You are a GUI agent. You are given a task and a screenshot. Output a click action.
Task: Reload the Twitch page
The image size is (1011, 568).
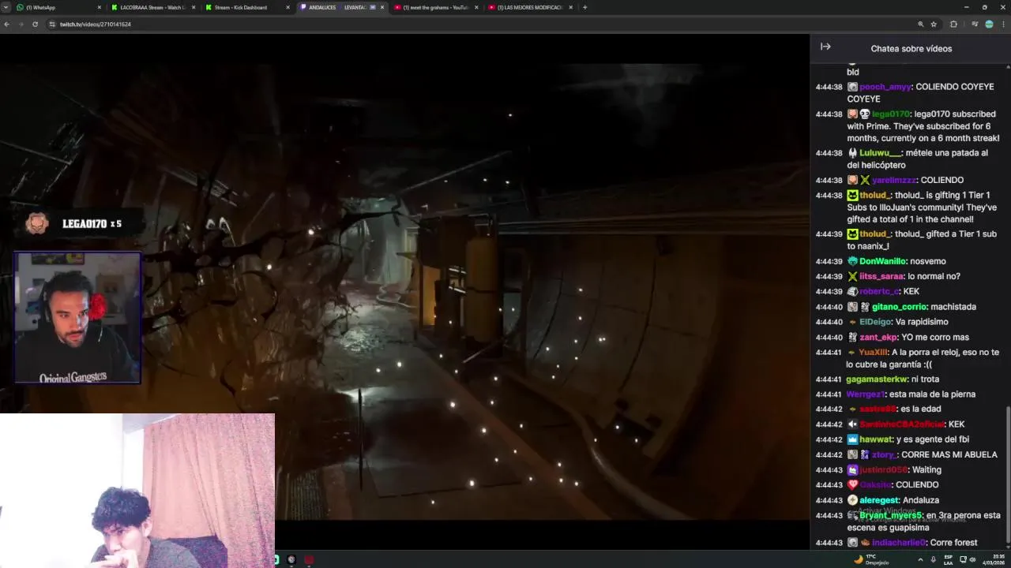click(x=35, y=24)
